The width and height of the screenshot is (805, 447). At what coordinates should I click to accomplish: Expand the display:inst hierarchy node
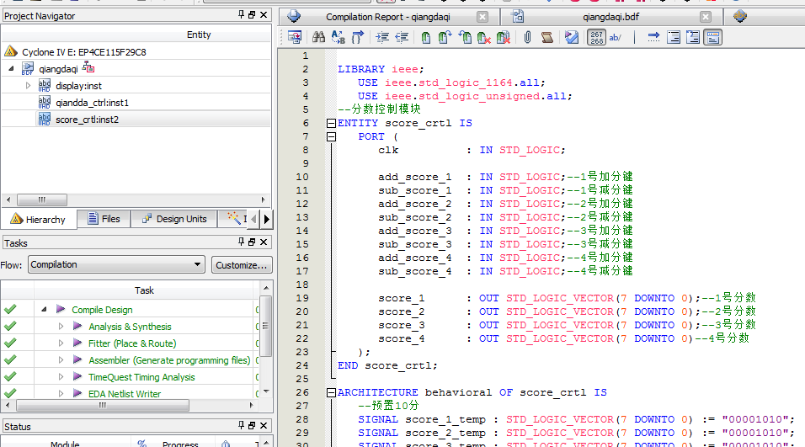click(28, 85)
